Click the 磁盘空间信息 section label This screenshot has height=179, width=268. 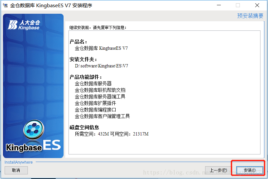tap(84, 127)
